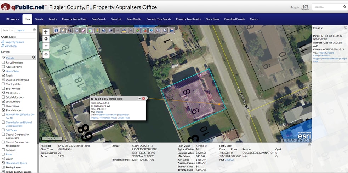Click the pencil draw tool

click(x=138, y=30)
